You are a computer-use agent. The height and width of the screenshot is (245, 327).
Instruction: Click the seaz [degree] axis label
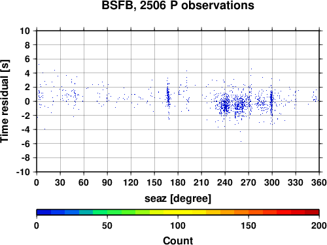178,199
